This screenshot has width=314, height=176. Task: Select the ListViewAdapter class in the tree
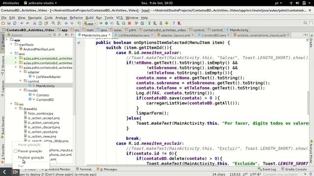point(48,77)
